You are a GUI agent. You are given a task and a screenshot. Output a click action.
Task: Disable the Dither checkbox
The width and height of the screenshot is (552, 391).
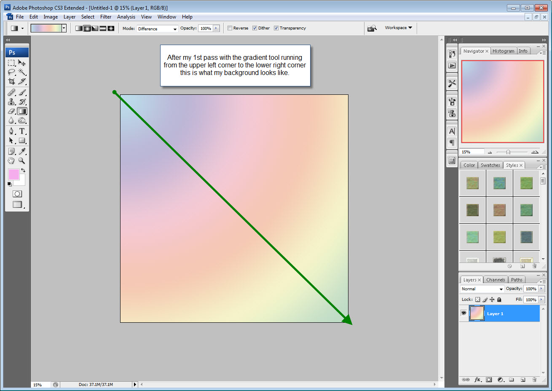click(255, 28)
